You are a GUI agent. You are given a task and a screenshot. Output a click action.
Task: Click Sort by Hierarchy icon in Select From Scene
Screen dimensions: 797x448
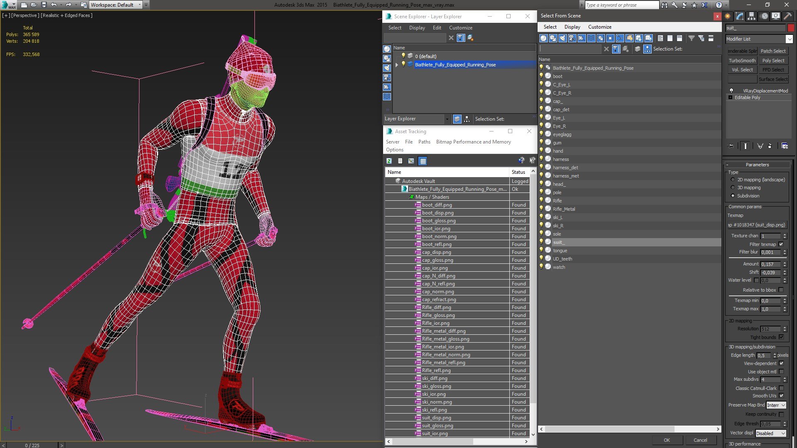point(647,49)
